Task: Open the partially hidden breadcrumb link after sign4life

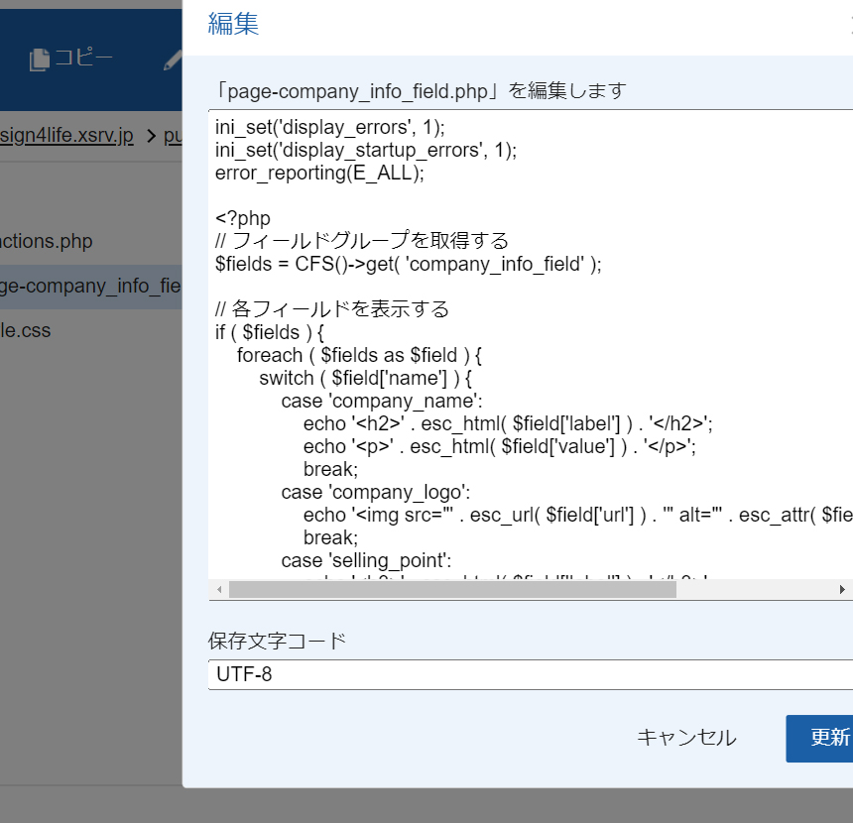Action: coord(173,136)
